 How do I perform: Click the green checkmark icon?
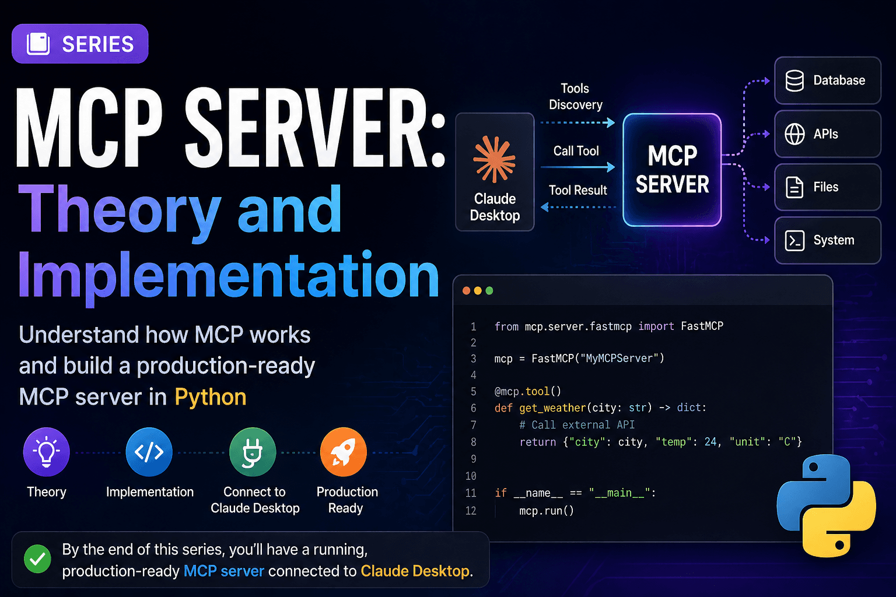[x=37, y=559]
